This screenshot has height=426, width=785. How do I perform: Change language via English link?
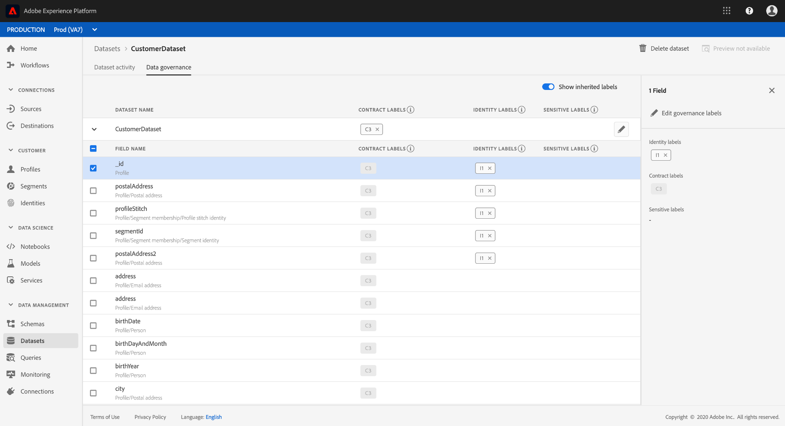pos(214,417)
